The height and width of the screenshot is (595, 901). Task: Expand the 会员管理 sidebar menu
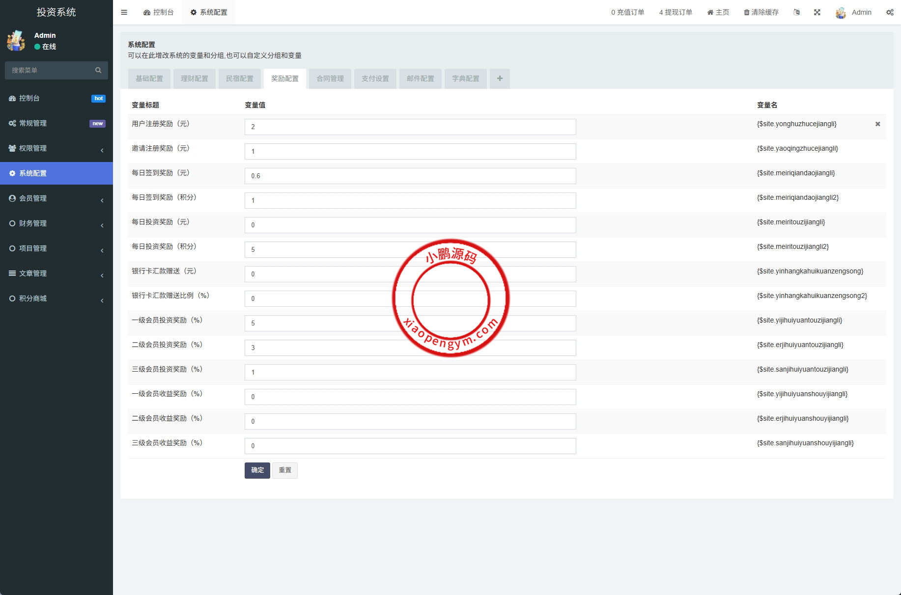pyautogui.click(x=56, y=198)
